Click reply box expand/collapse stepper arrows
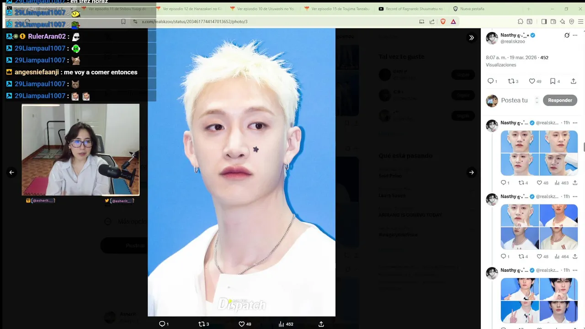Image resolution: width=585 pixels, height=329 pixels. (x=537, y=100)
